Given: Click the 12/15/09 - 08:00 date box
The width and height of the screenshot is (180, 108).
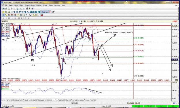Looking at the screenshot, I should tap(134, 103).
